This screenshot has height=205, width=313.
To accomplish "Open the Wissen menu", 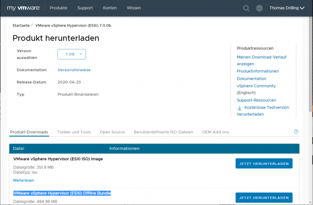I will click(x=134, y=8).
